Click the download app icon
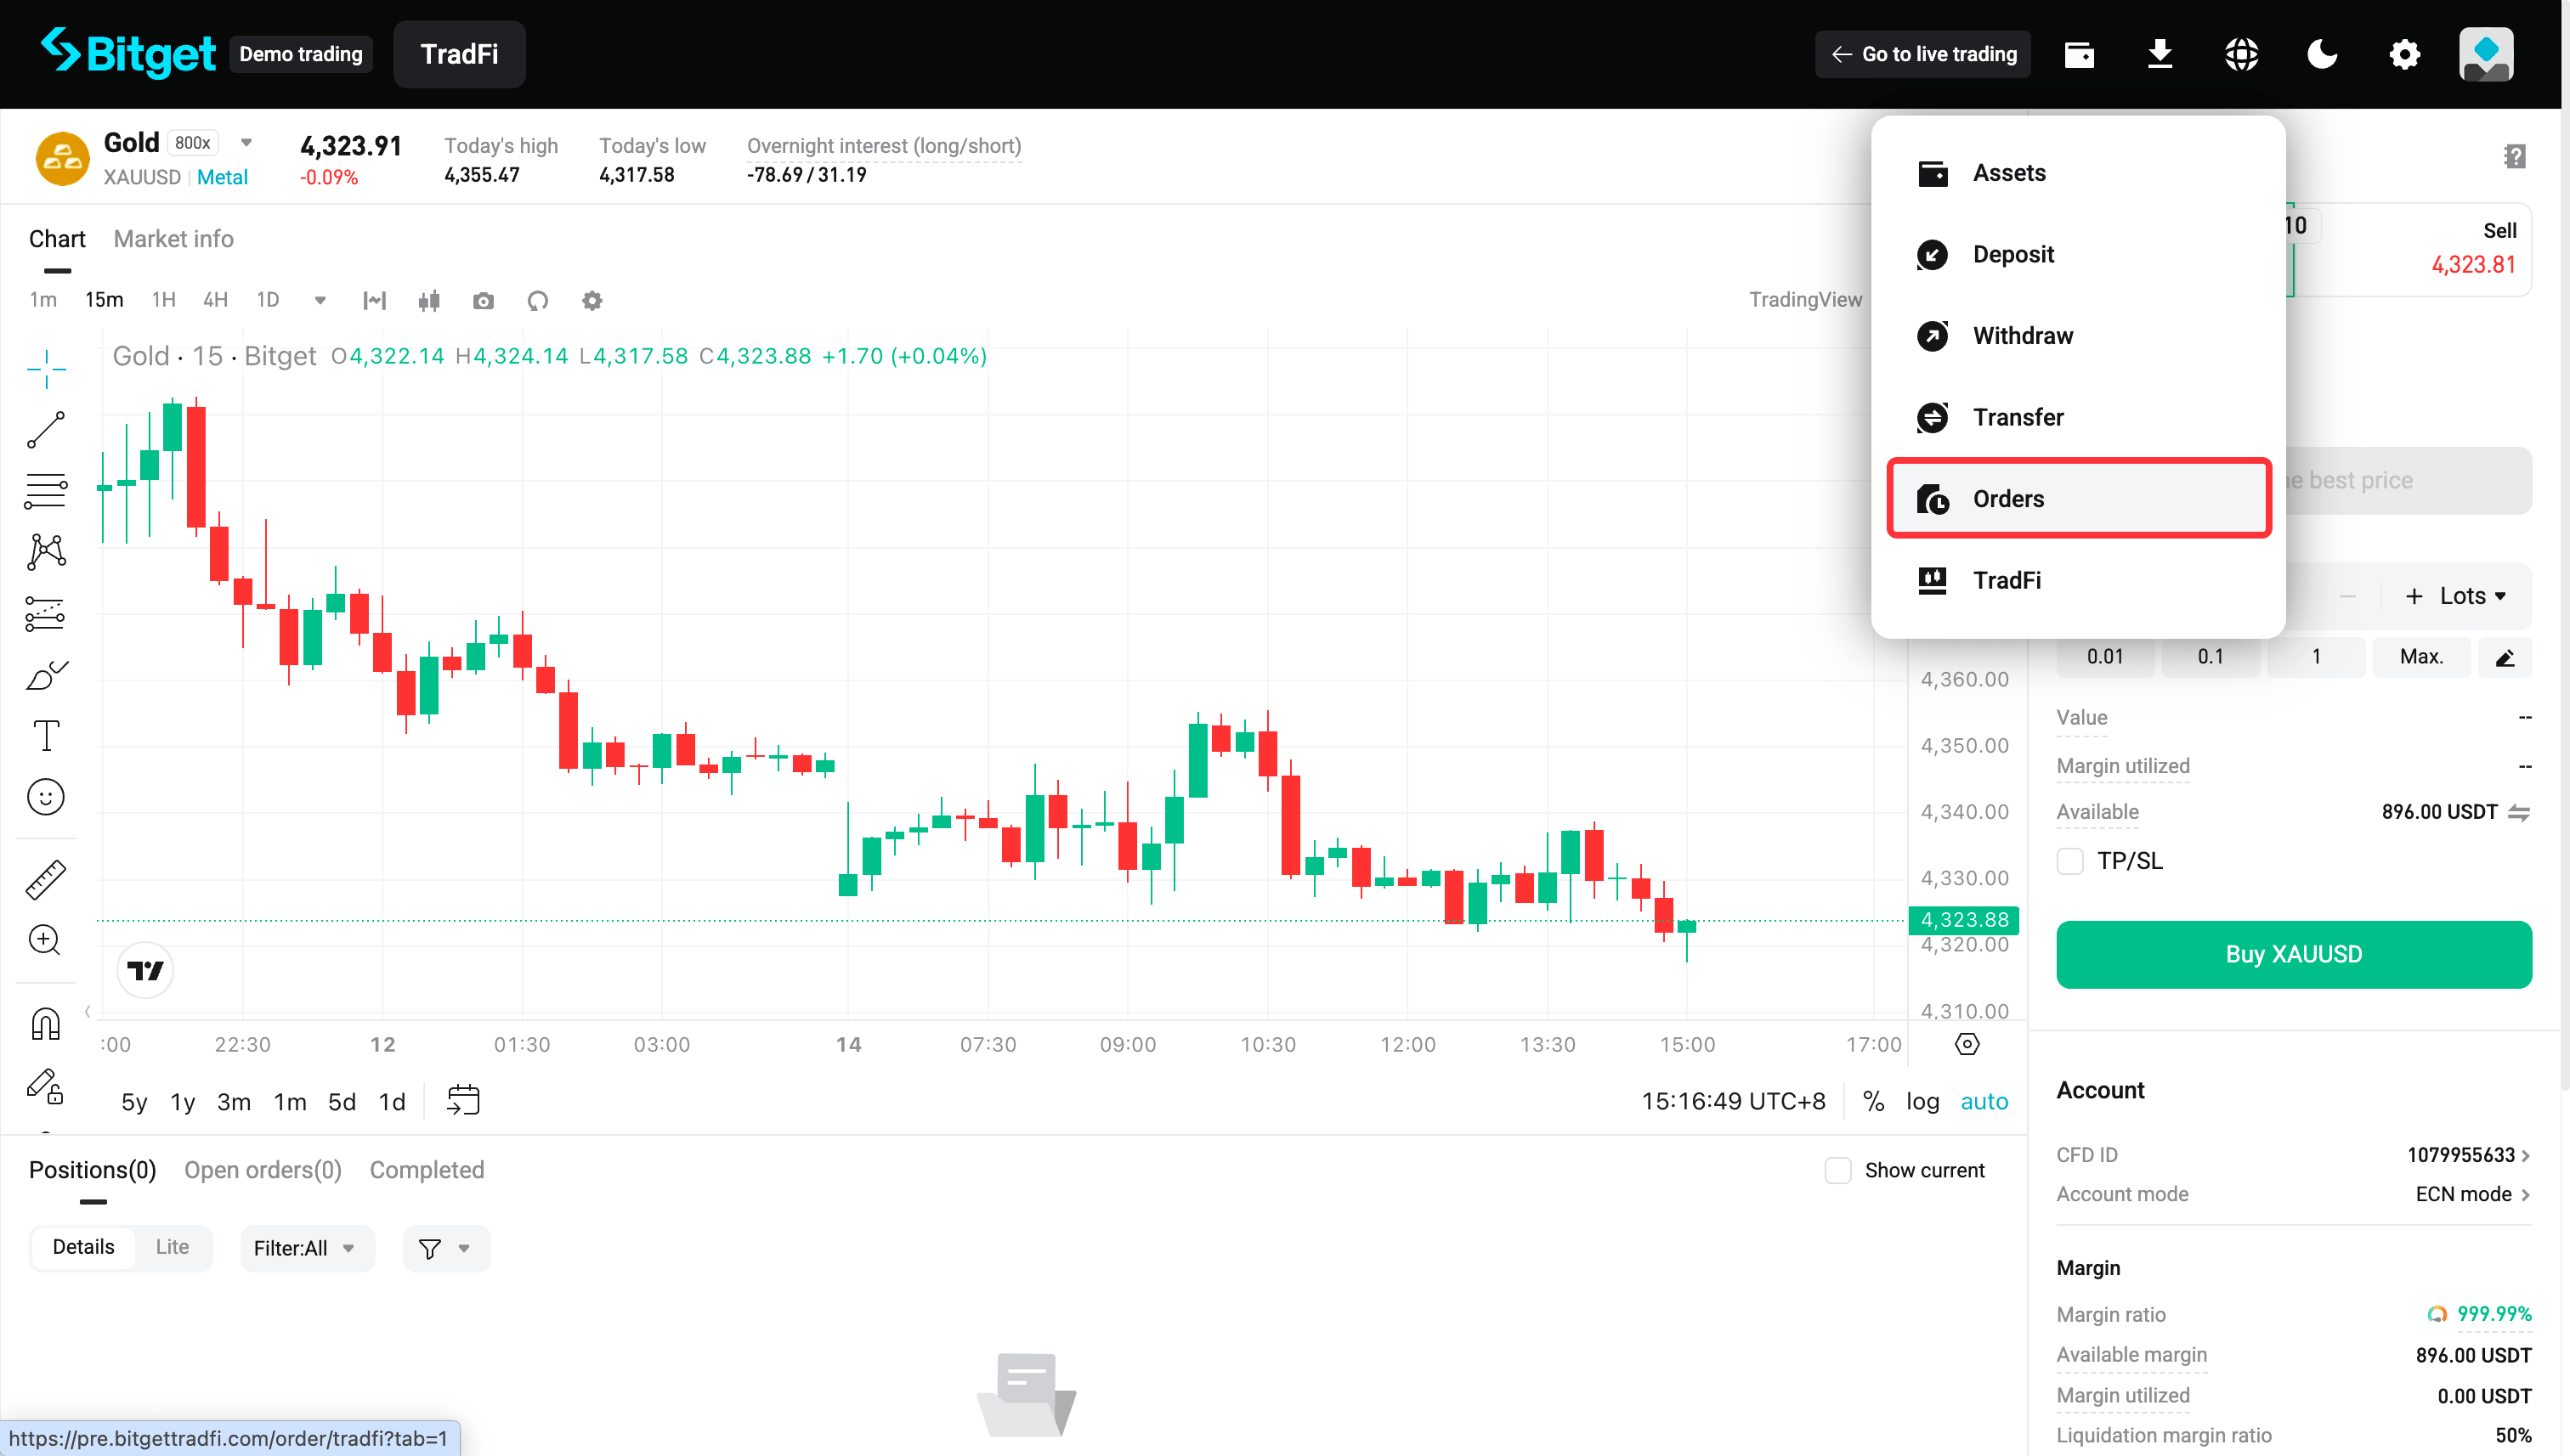 pyautogui.click(x=2160, y=54)
